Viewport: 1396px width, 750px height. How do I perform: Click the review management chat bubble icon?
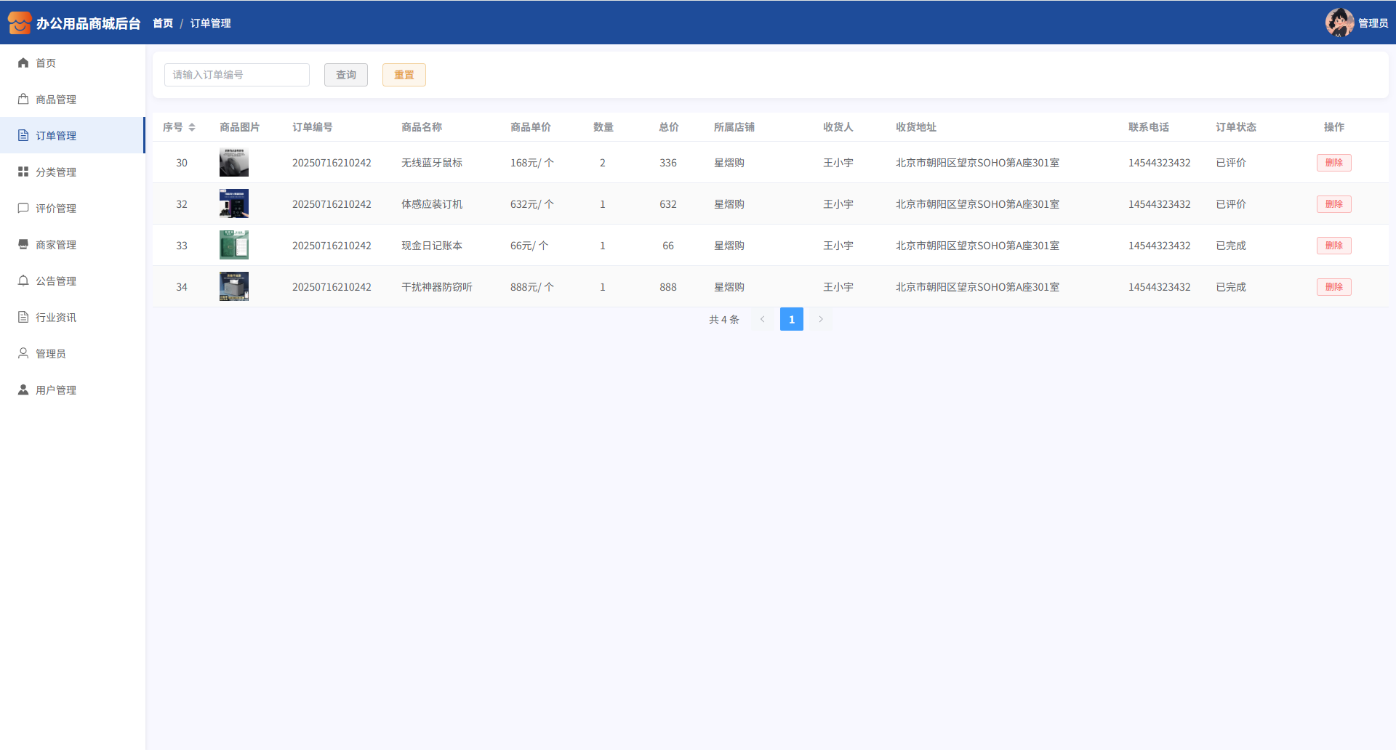[23, 209]
